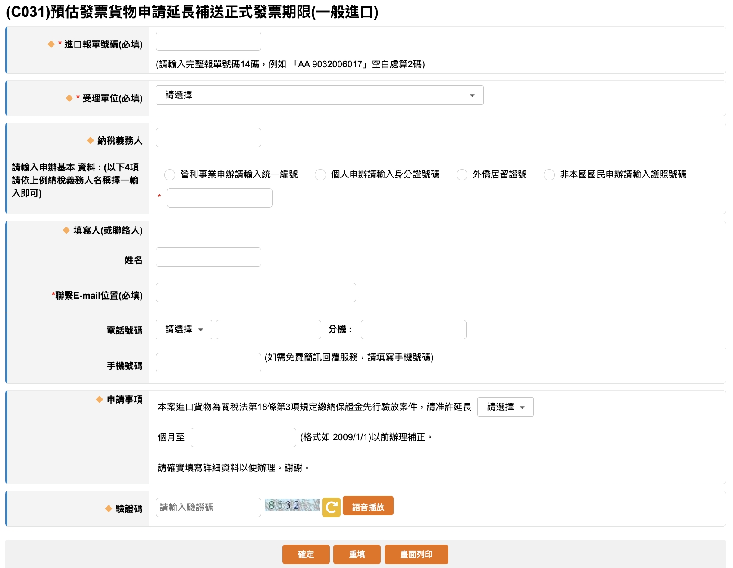Focus the 聯繫E-mail位置 input field
Viewport: 733px width, 568px height.
(256, 292)
